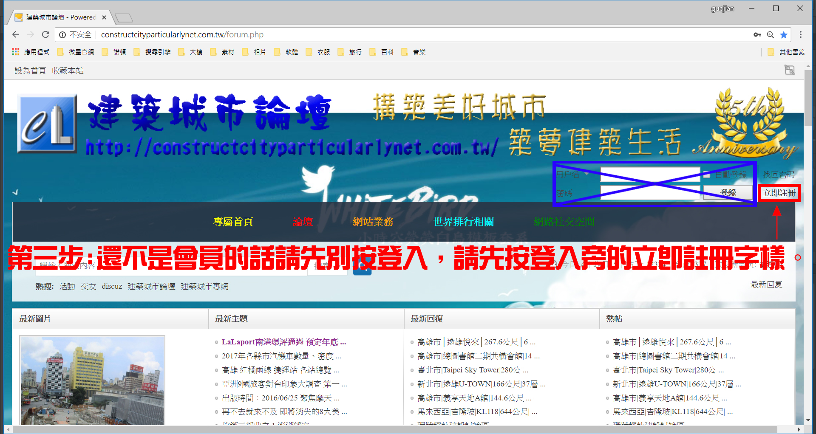
Task: Open 旅行 bookmark folder
Action: pyautogui.click(x=350, y=52)
